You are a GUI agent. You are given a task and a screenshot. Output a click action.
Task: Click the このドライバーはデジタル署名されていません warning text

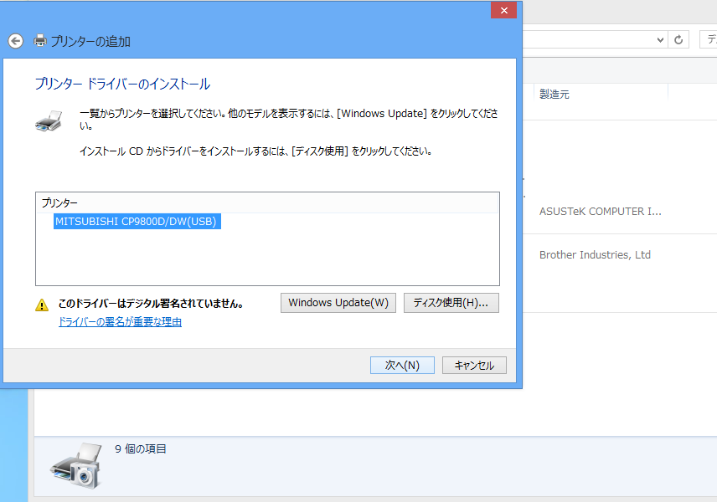[151, 304]
